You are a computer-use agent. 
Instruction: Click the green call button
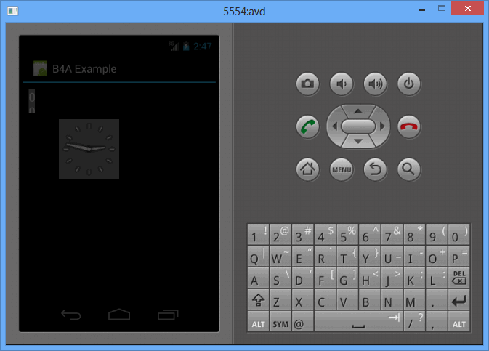click(307, 126)
